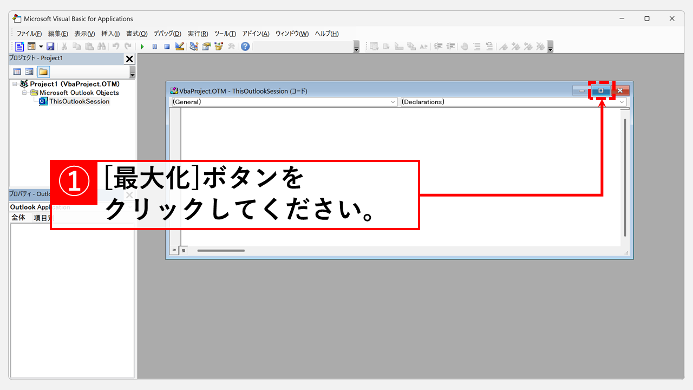Click the Break (pause) icon on the toolbar
This screenshot has width=693, height=390.
[155, 46]
